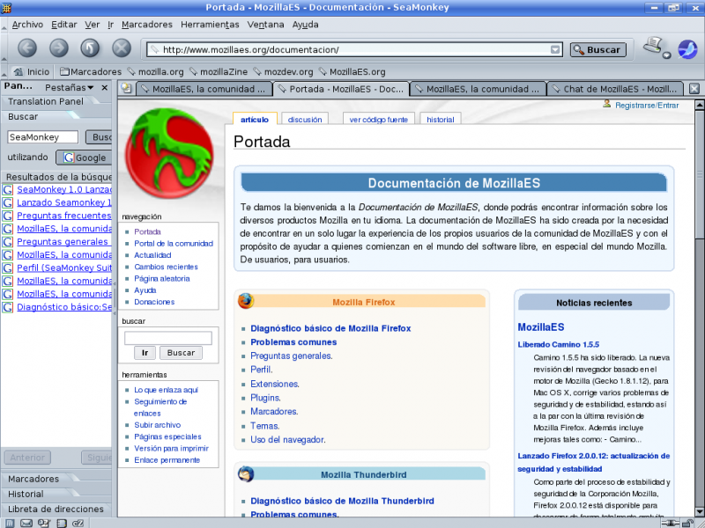Open the 'ver código fuente' tab
The image size is (705, 528).
coord(379,120)
